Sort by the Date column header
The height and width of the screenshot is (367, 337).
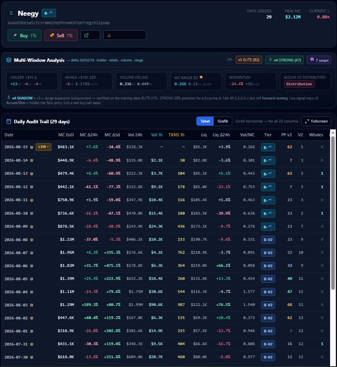coord(9,135)
